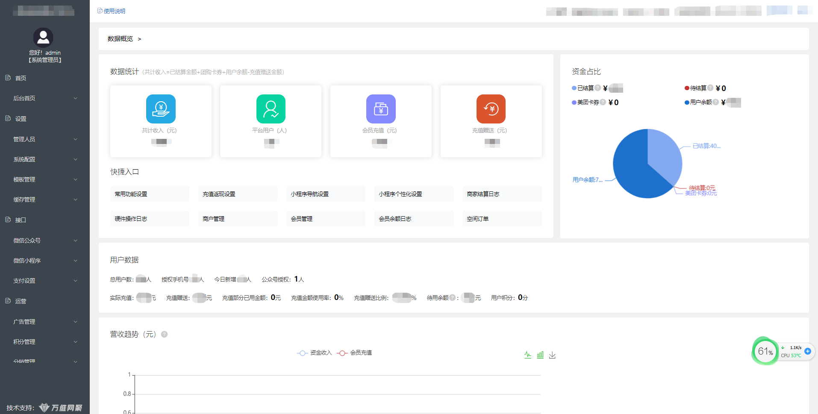Click the green 平台用户 person icon

(270, 109)
